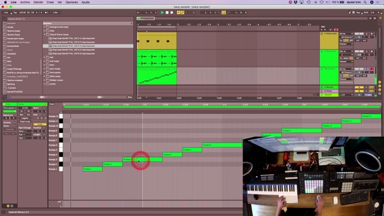Click the Raw button in preview bar
384x216 pixels.
coord(130,97)
